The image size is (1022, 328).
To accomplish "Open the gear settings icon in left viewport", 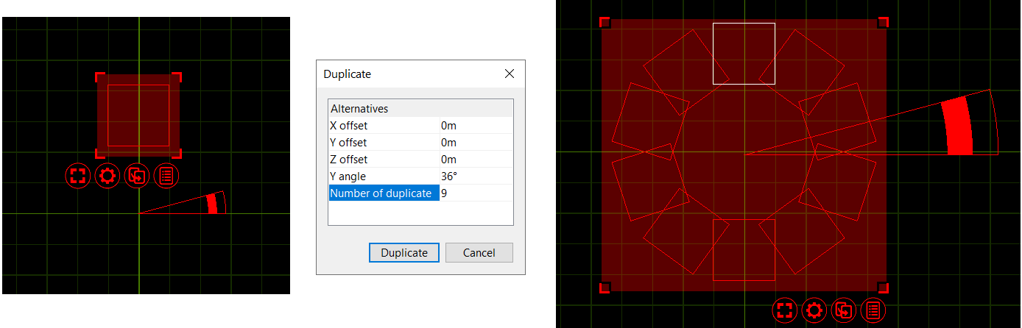I will click(x=108, y=176).
